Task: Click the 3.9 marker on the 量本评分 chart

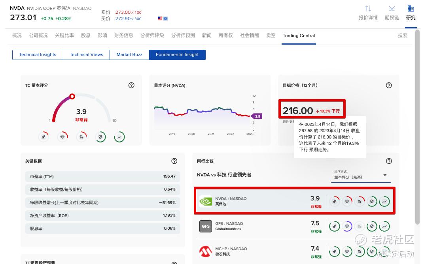Action: (257, 116)
